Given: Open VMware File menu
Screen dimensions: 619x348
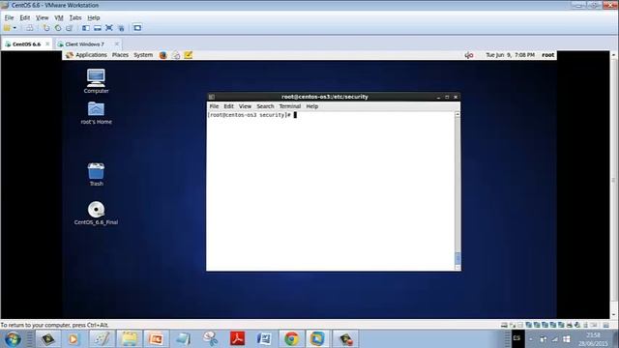Looking at the screenshot, I should pyautogui.click(x=9, y=17).
